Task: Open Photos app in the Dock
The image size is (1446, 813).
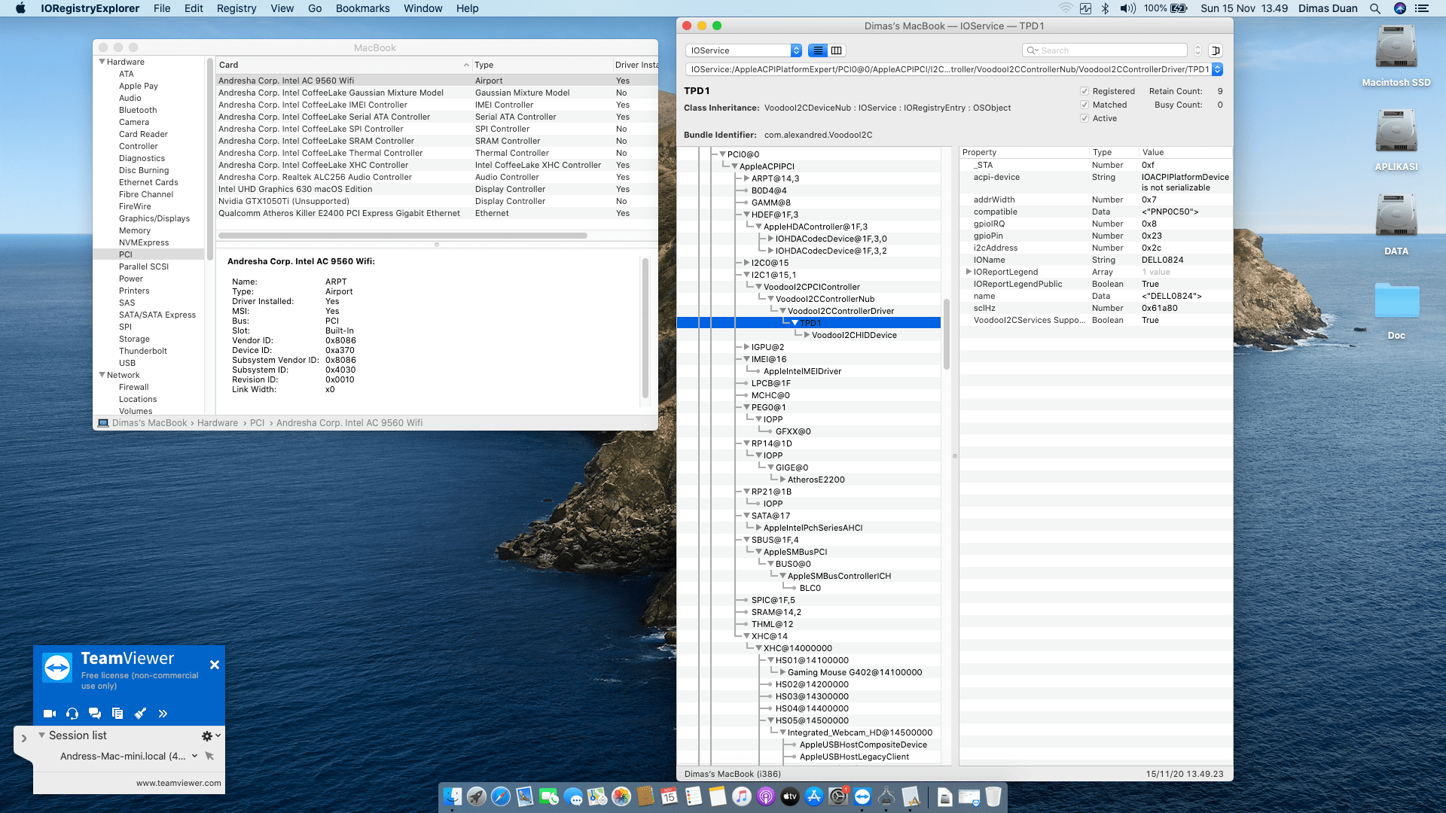Action: click(621, 796)
